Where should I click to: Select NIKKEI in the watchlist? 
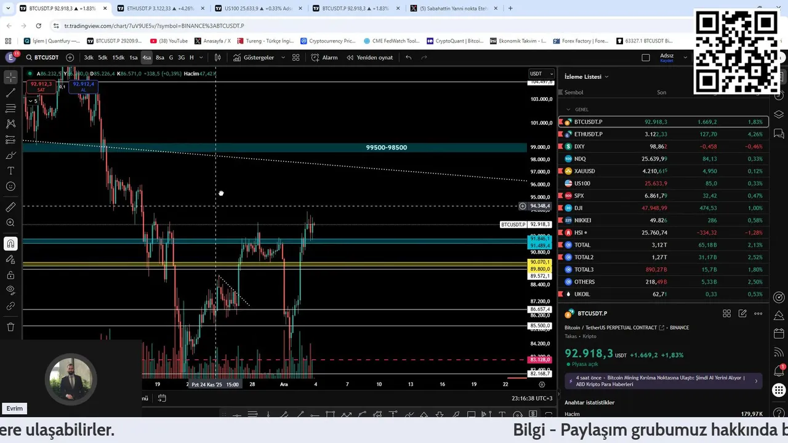664,220
